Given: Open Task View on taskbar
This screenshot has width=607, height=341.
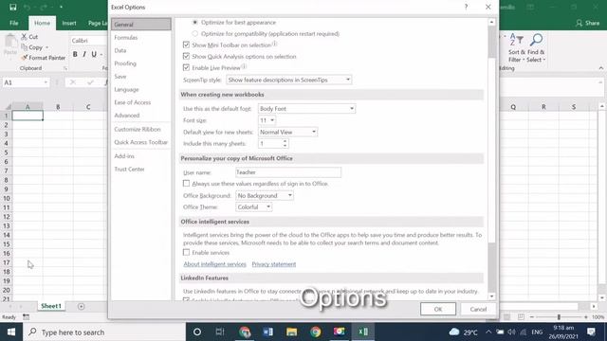Looking at the screenshot, I should pos(220,332).
